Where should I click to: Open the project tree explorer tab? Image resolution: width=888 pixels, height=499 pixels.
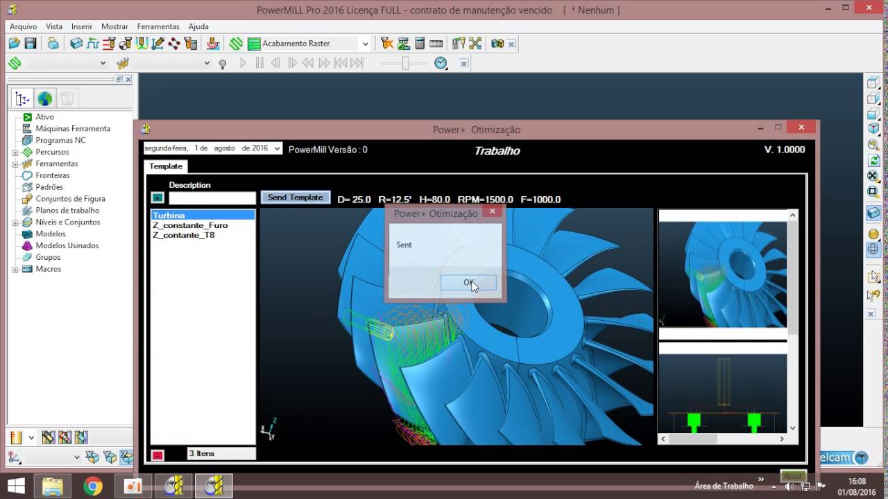pos(22,98)
